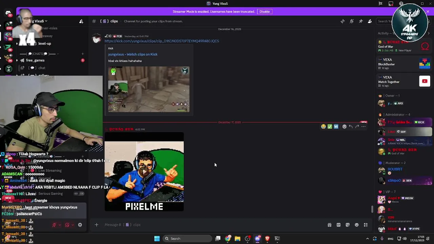Click the forward arrow on message

(x=357, y=126)
